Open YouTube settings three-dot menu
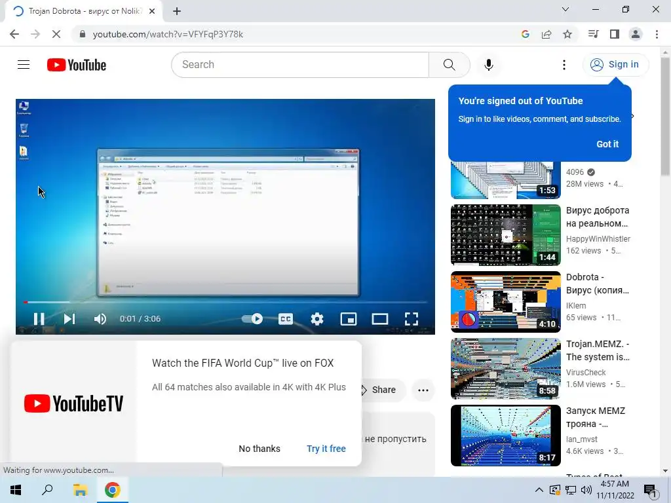This screenshot has height=503, width=671. (564, 65)
